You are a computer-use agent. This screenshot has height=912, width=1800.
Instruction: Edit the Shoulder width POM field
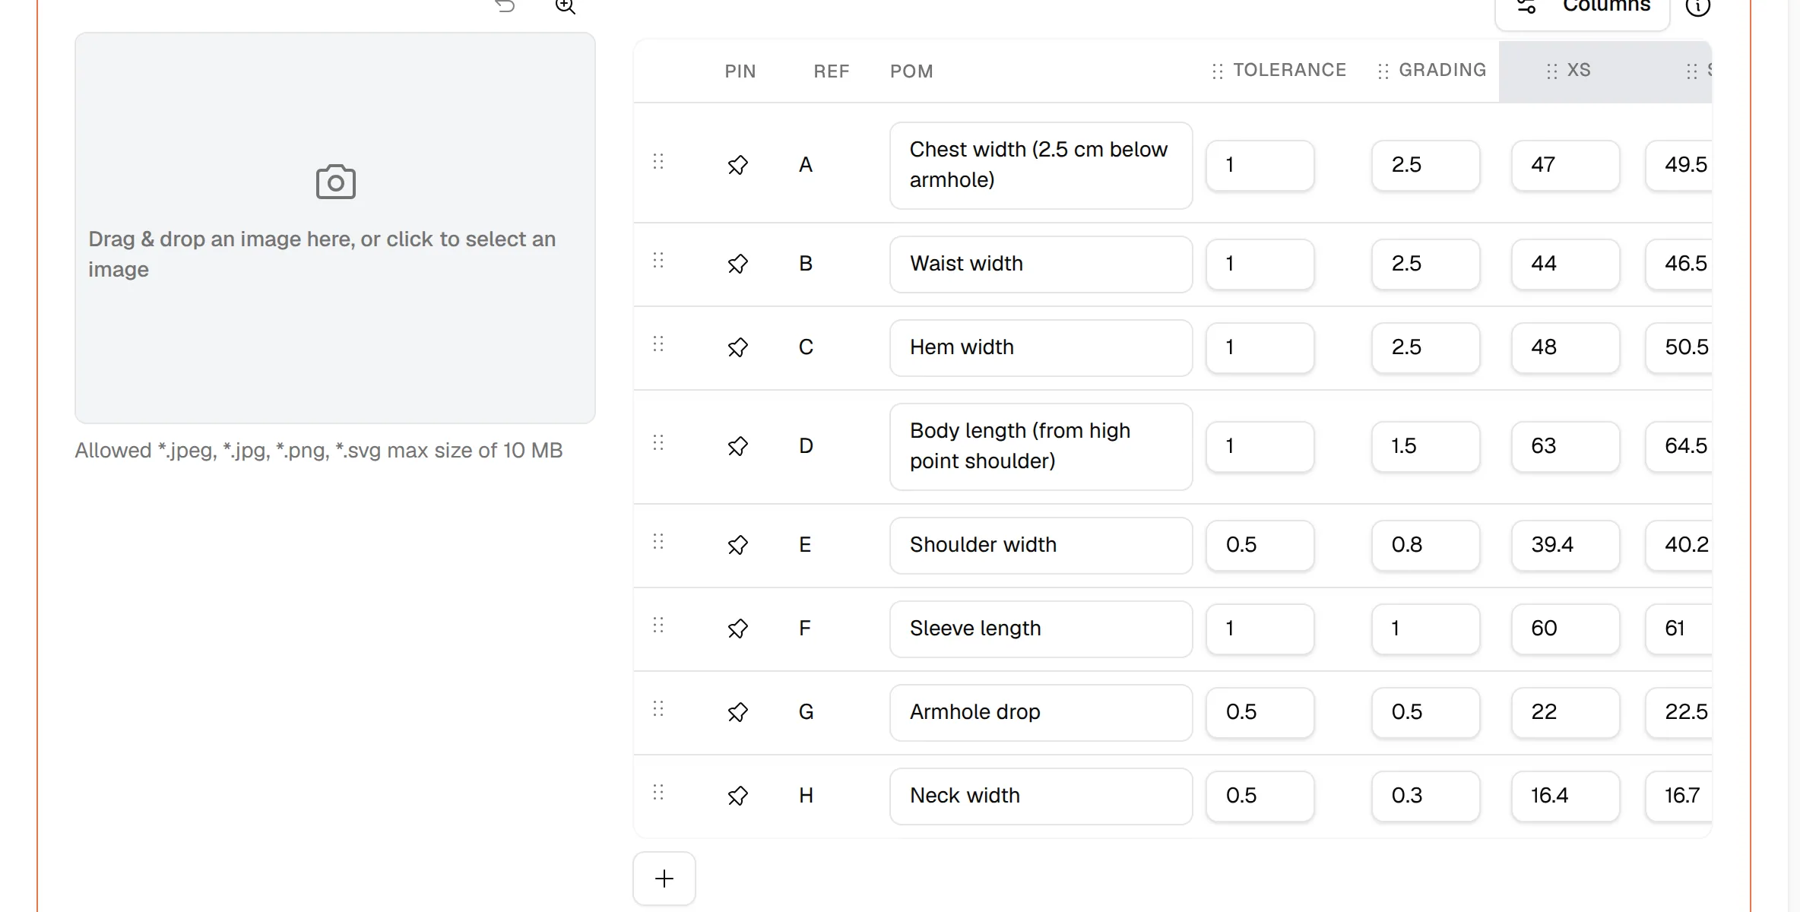click(1041, 545)
